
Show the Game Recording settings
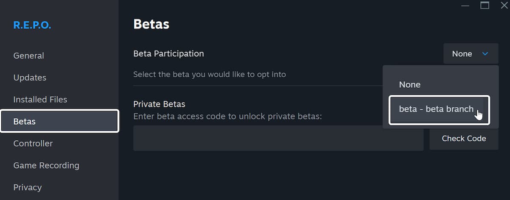(x=46, y=165)
